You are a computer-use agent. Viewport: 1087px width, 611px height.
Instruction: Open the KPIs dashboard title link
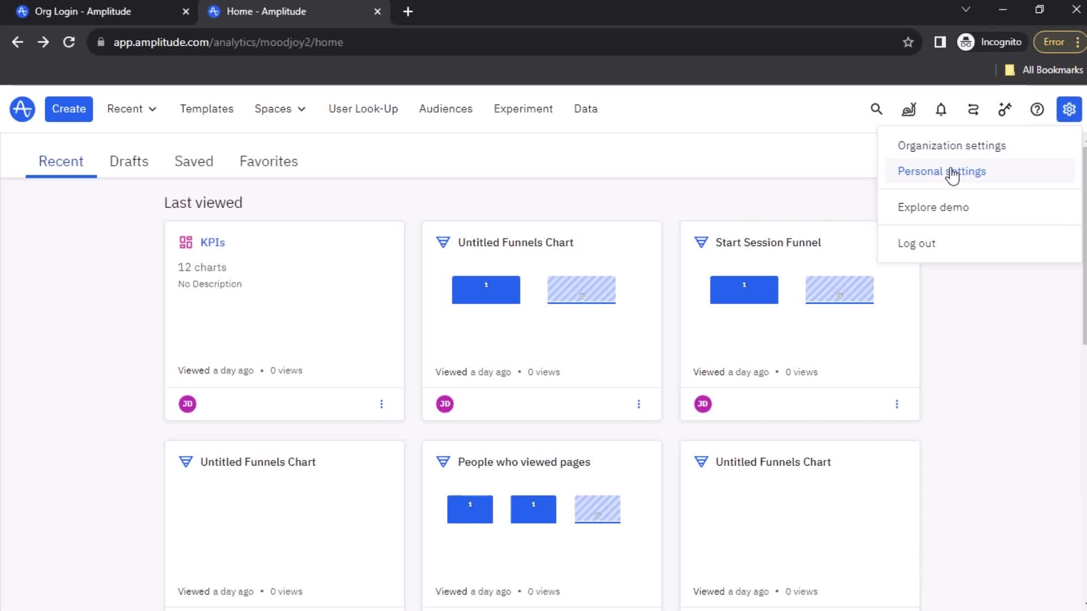click(212, 243)
